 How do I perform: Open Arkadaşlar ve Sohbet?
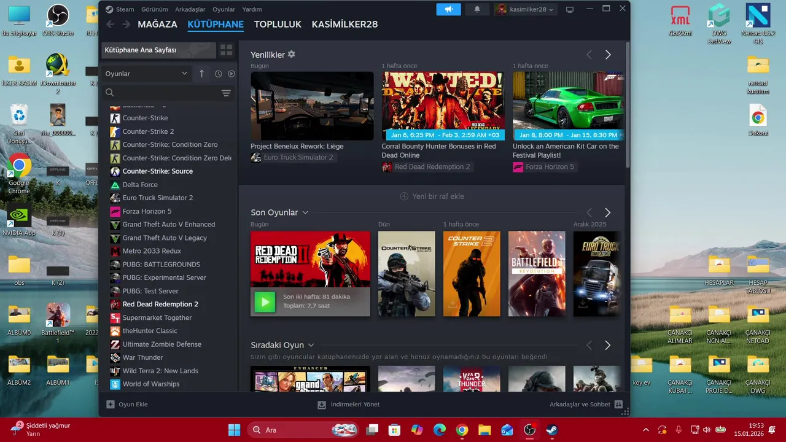pyautogui.click(x=586, y=405)
